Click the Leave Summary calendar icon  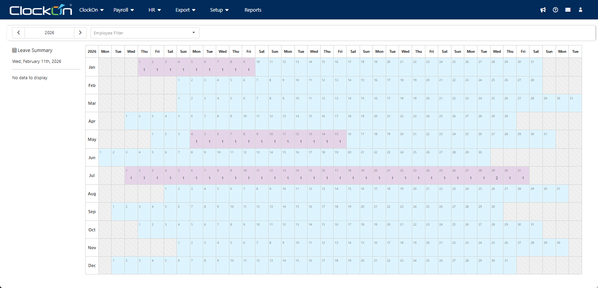coord(14,50)
